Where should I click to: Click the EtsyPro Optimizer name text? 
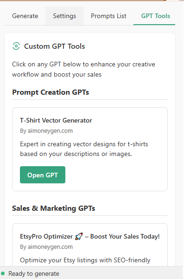coord(46,236)
